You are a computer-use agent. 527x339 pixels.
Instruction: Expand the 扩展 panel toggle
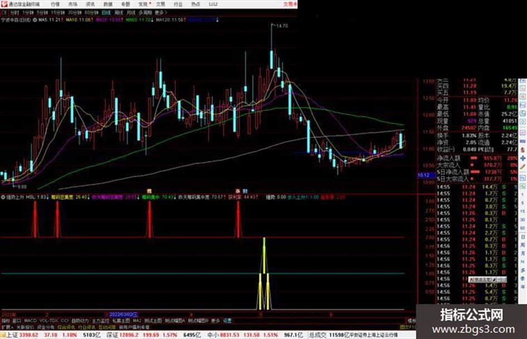point(7,327)
